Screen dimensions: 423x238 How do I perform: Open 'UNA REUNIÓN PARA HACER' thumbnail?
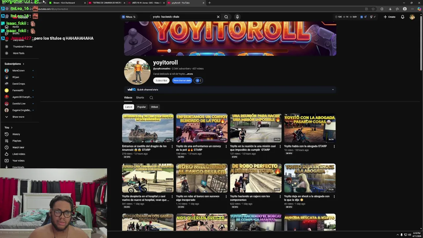point(256,128)
